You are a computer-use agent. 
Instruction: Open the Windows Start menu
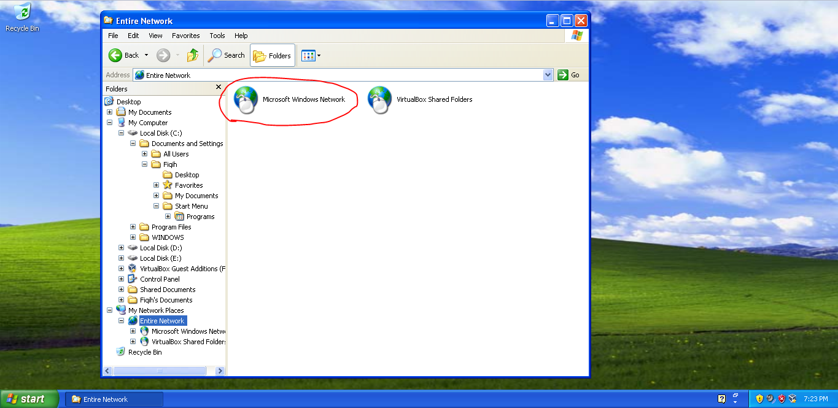[x=29, y=399]
